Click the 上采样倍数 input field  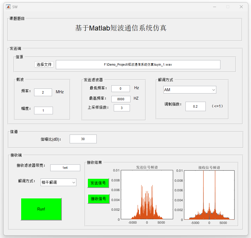122,108
